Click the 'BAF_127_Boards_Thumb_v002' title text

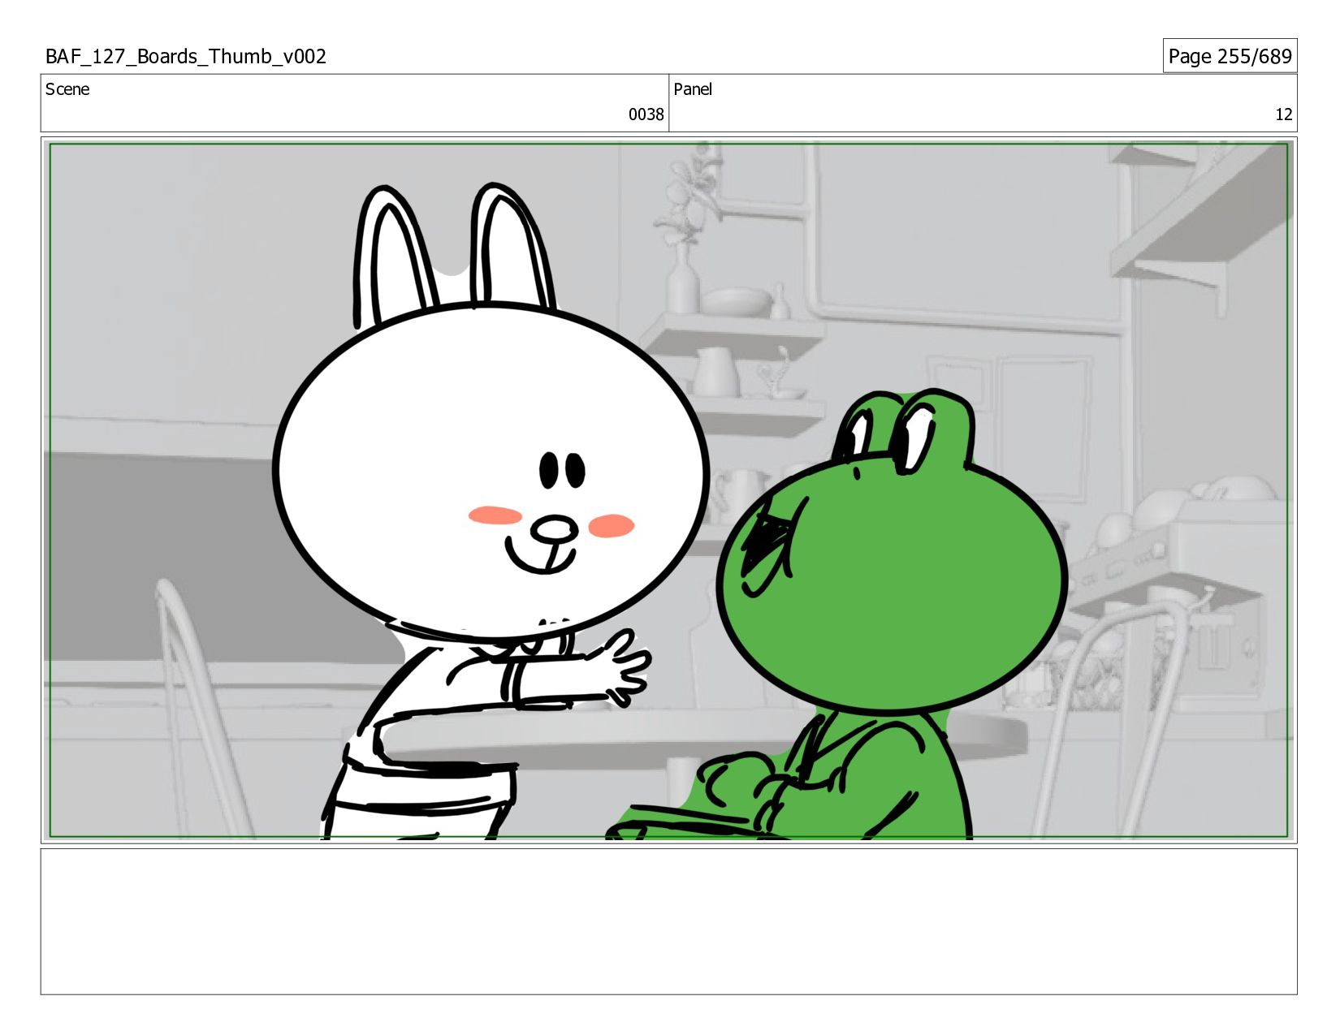point(186,56)
